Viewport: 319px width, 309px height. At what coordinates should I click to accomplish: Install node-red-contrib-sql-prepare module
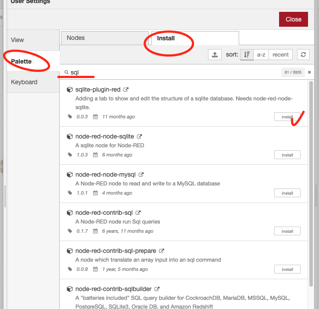point(287,270)
